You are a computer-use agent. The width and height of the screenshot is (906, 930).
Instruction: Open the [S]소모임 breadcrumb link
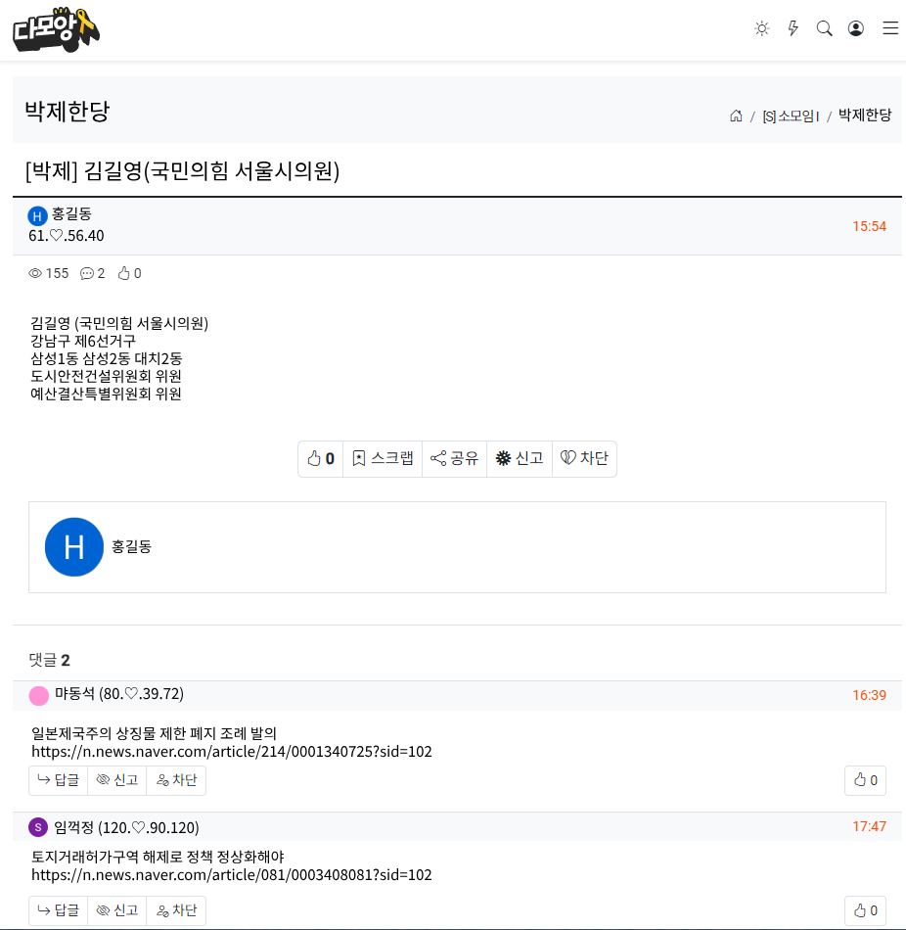click(791, 116)
